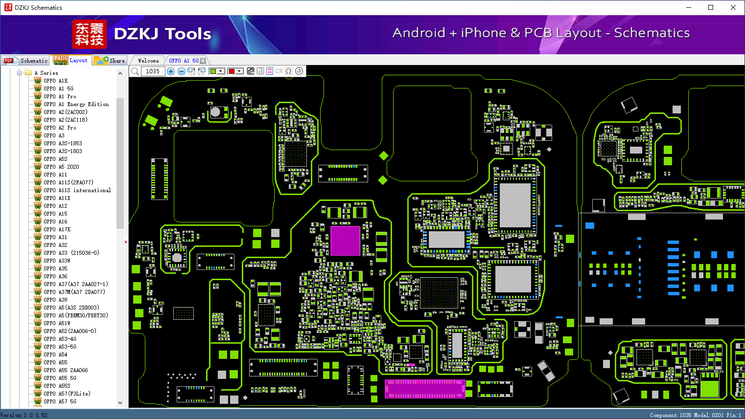Click the small red panel-collapse arrow
Image resolution: width=745 pixels, height=419 pixels.
click(126, 242)
